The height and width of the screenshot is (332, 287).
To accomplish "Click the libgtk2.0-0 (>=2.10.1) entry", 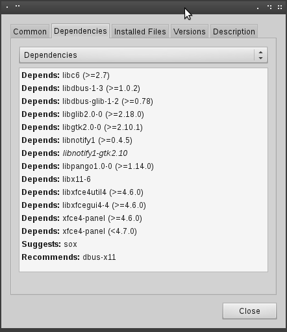I will 82,127.
